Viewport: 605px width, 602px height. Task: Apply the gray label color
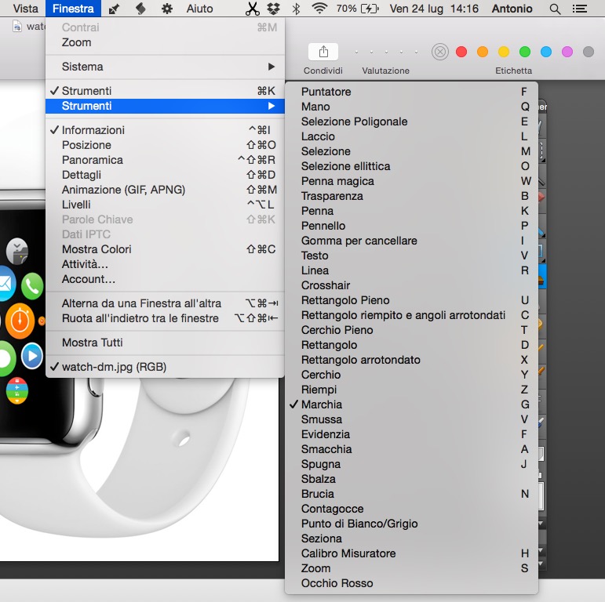click(589, 52)
